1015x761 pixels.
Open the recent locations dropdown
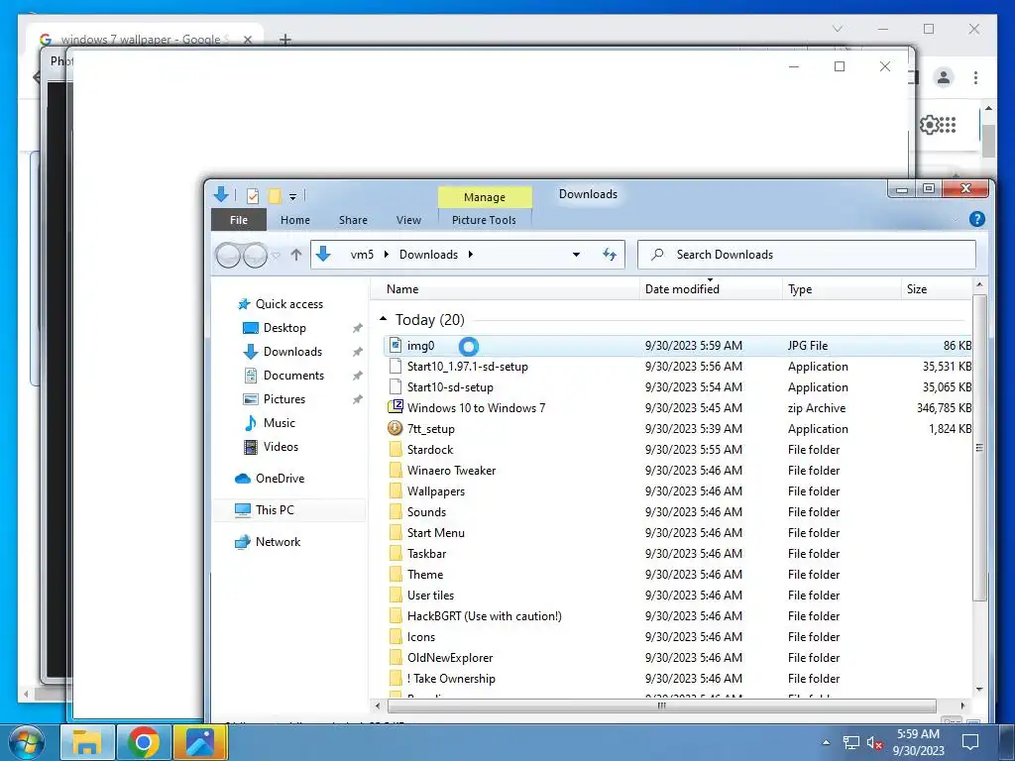[x=277, y=255]
